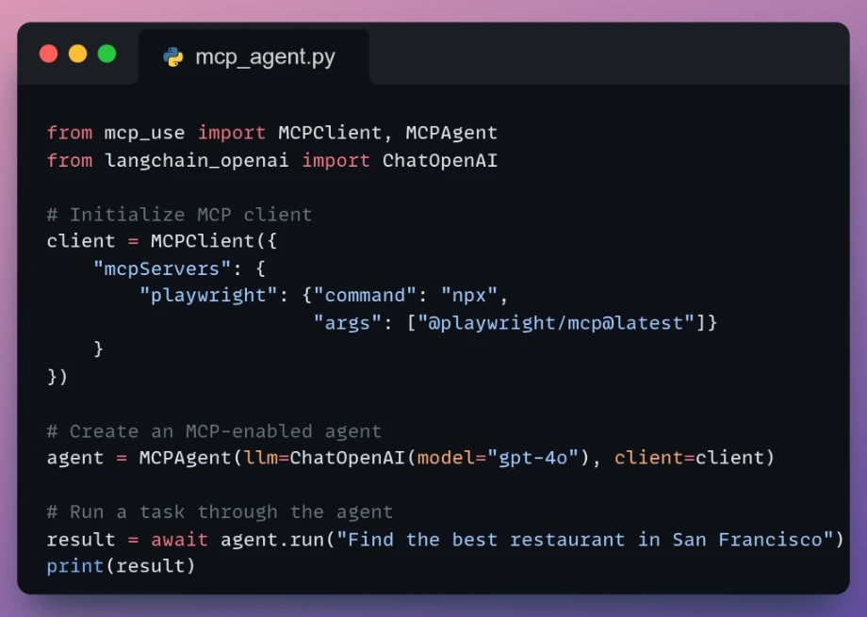867x617 pixels.
Task: Click the langchain_openai module name
Action: 196,160
